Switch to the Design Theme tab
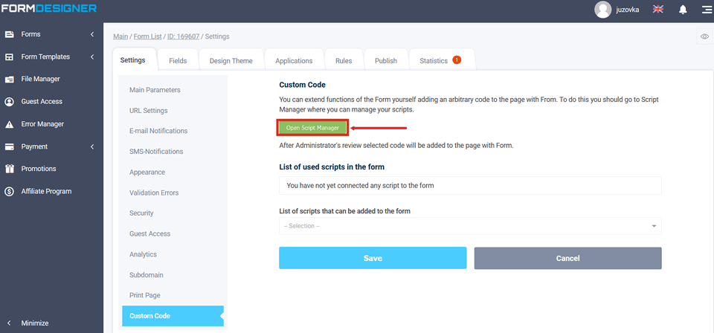714x333 pixels. [231, 61]
